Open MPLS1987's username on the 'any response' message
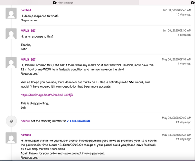The height and width of the screenshot is (161, 195). [28, 30]
